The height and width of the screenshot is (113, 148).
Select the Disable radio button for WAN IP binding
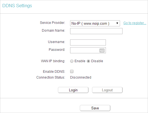(x=88, y=61)
